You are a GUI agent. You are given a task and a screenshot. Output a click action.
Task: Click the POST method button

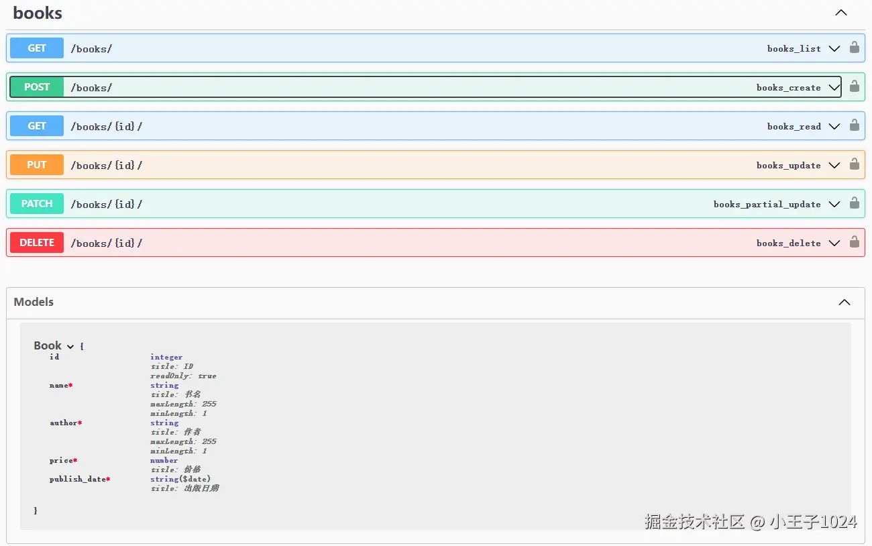(37, 87)
